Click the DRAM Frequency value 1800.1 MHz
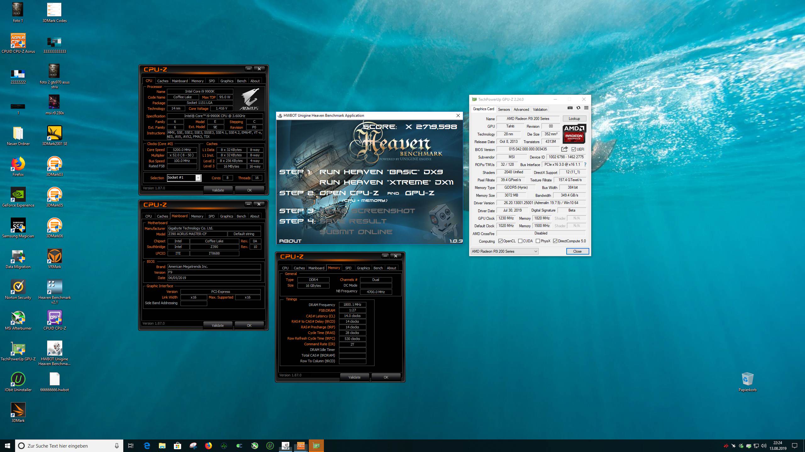The width and height of the screenshot is (805, 452). tap(352, 304)
